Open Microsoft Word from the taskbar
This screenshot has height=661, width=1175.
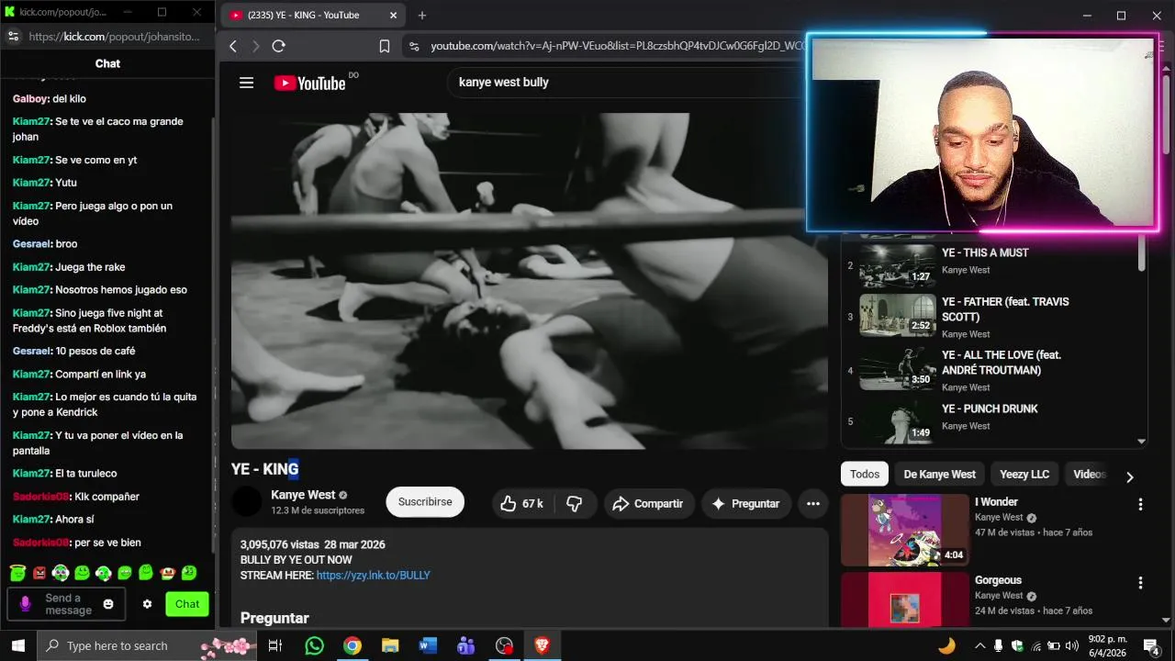click(428, 645)
